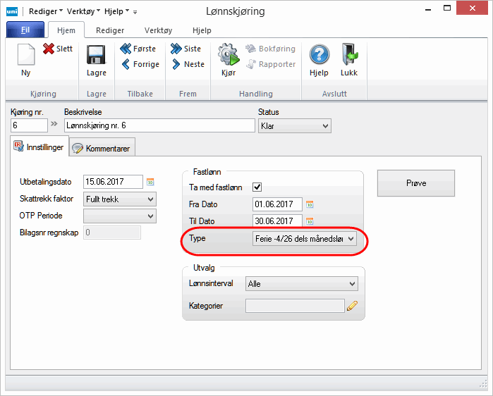Click the Beskrivelse text field
493x396 pixels.
click(159, 125)
